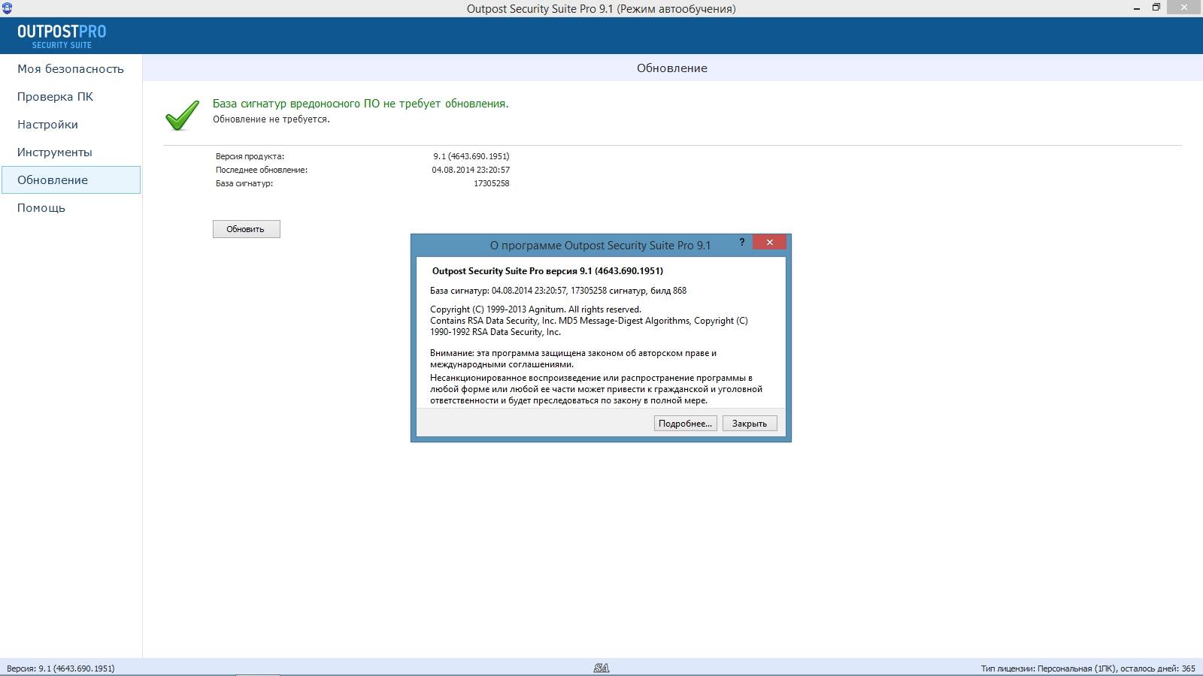Screen dimensions: 1203x676
Task: Click Обновление page header
Action: 672,68
